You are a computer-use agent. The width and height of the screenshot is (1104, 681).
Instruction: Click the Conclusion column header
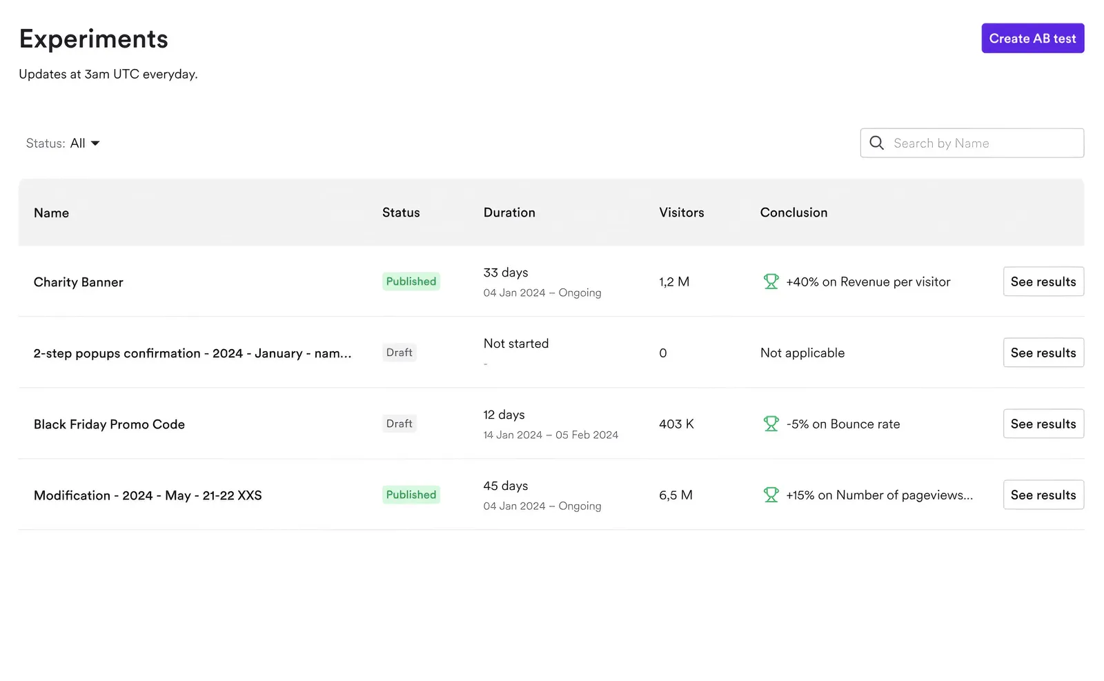[x=793, y=213]
